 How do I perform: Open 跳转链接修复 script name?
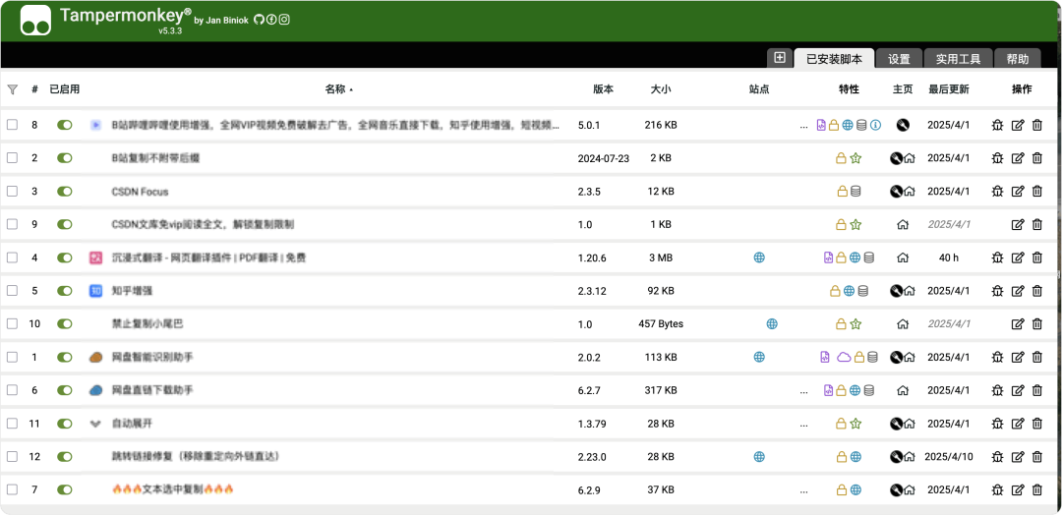coord(196,457)
